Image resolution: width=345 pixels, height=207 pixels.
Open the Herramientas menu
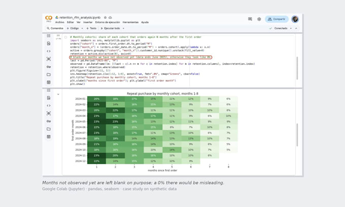pos(130,22)
